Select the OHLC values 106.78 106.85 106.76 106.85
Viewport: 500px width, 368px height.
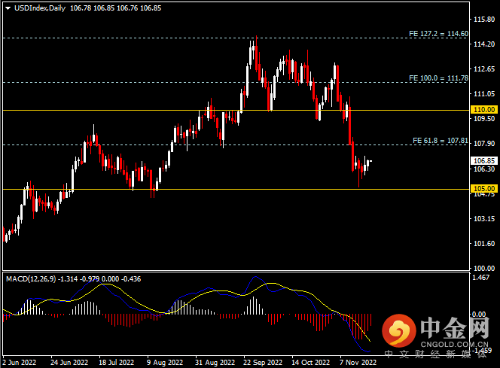[x=116, y=8]
